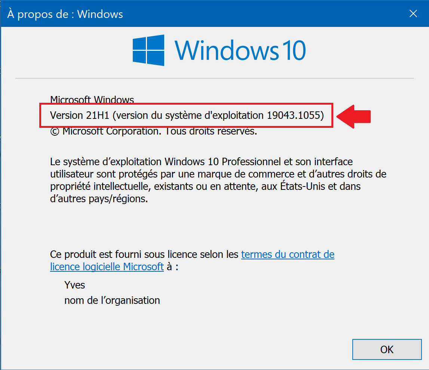This screenshot has width=429, height=370.
Task: Close the À propos de Windows dialog
Action: point(413,13)
